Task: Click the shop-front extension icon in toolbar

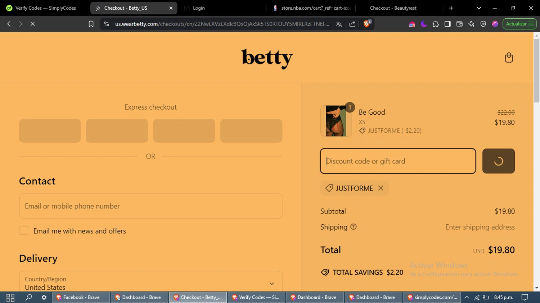Action: (412, 24)
